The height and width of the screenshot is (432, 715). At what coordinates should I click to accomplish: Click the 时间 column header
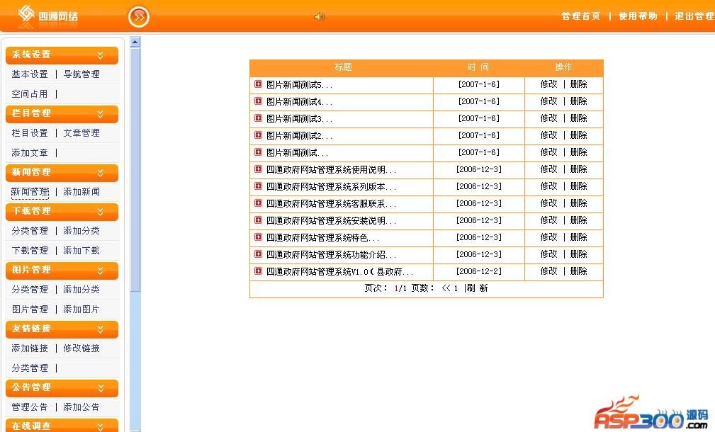point(478,67)
